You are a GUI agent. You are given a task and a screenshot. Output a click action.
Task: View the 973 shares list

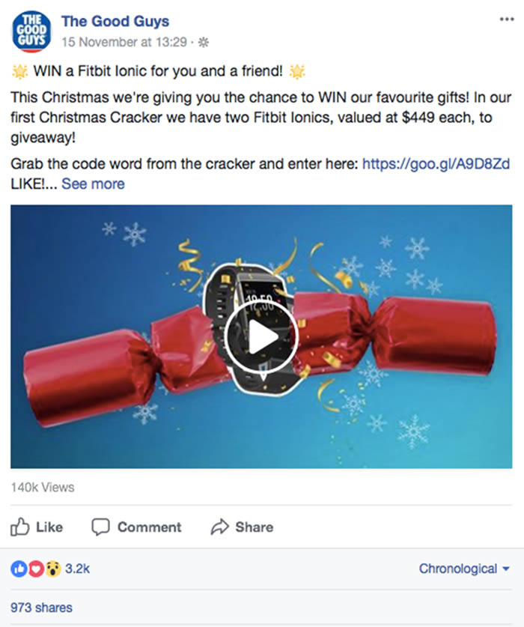tap(42, 608)
